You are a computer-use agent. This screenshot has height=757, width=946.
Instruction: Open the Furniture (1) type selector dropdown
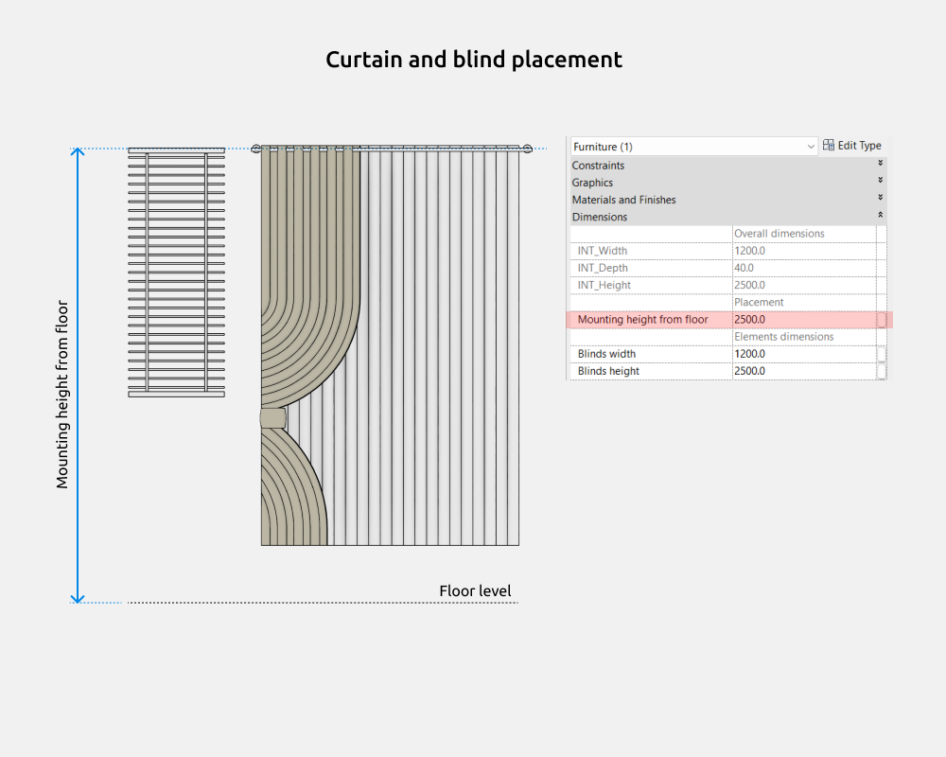pos(693,146)
